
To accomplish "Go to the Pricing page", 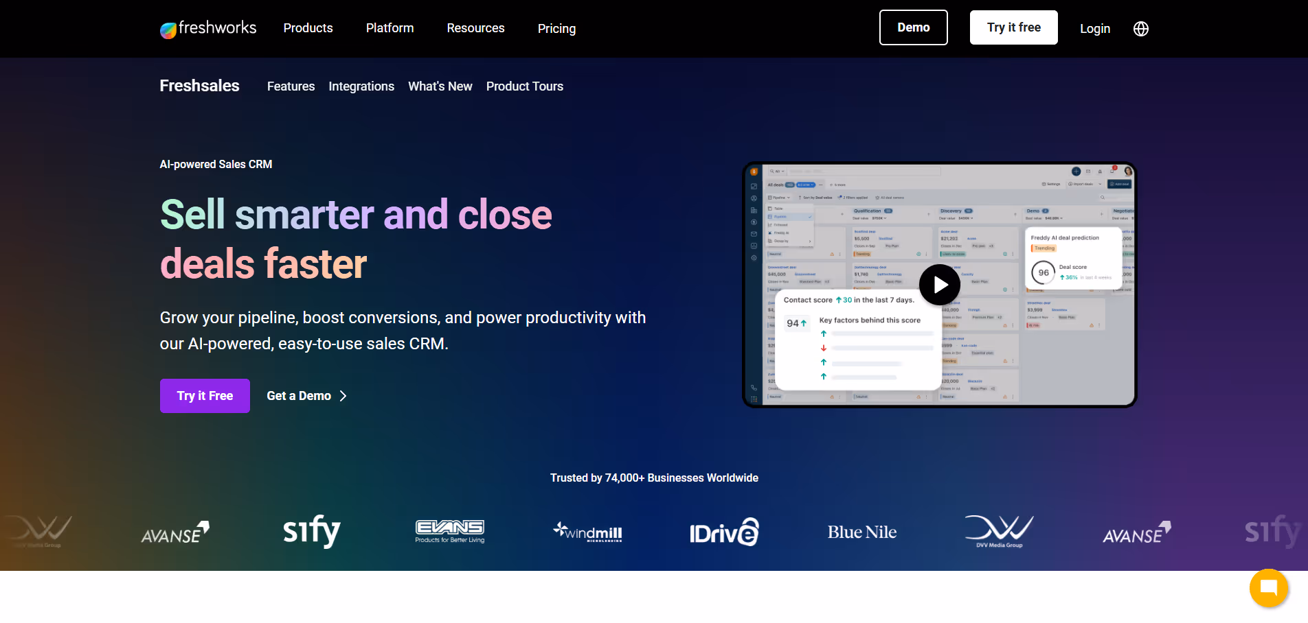I will click(556, 29).
